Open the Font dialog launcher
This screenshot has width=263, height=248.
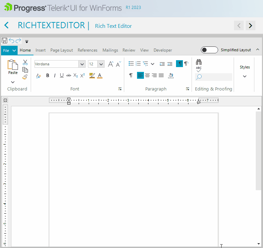[x=120, y=89]
